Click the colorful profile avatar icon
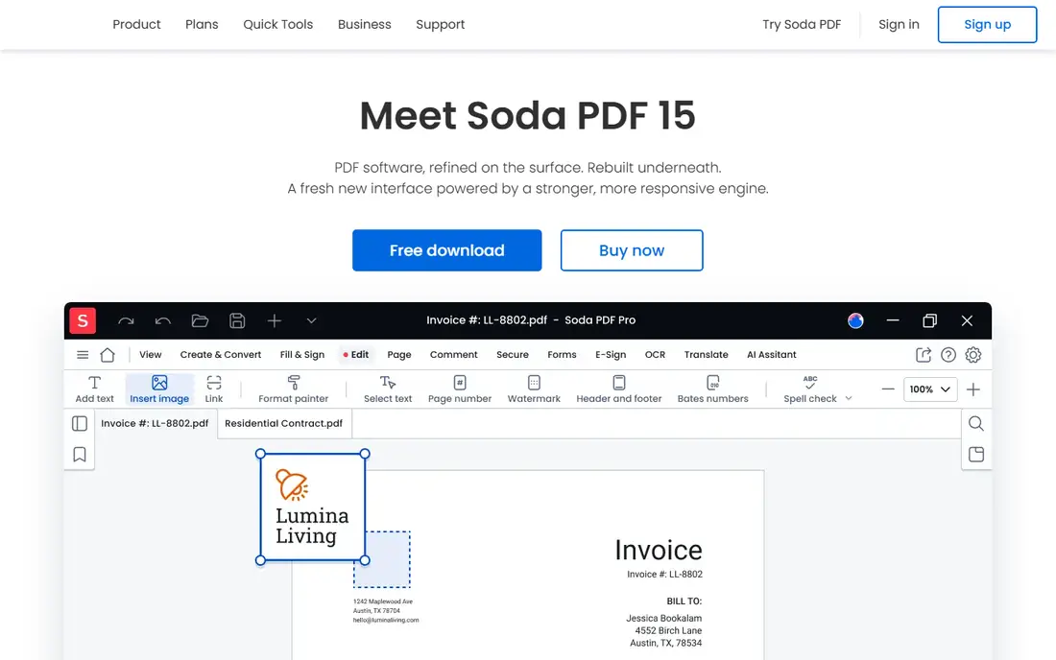This screenshot has width=1056, height=660. 855,321
